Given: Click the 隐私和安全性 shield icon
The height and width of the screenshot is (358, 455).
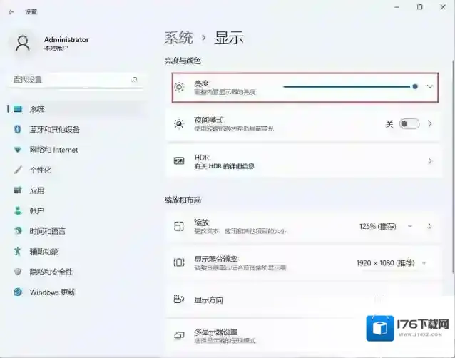Looking at the screenshot, I should [x=18, y=272].
